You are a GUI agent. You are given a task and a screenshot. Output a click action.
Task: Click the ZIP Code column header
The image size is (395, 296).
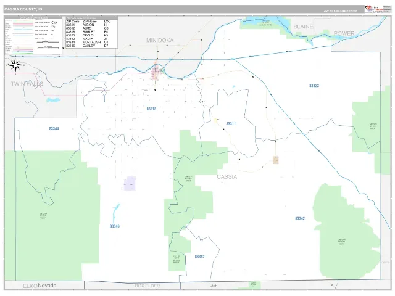(73, 22)
